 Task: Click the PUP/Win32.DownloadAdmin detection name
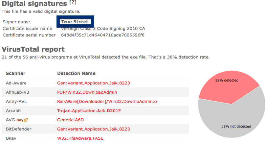[87, 92]
